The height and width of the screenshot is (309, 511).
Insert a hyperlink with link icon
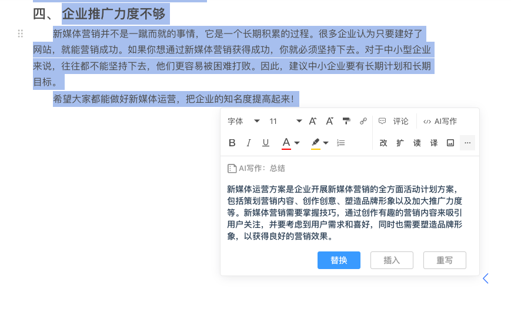click(x=363, y=121)
